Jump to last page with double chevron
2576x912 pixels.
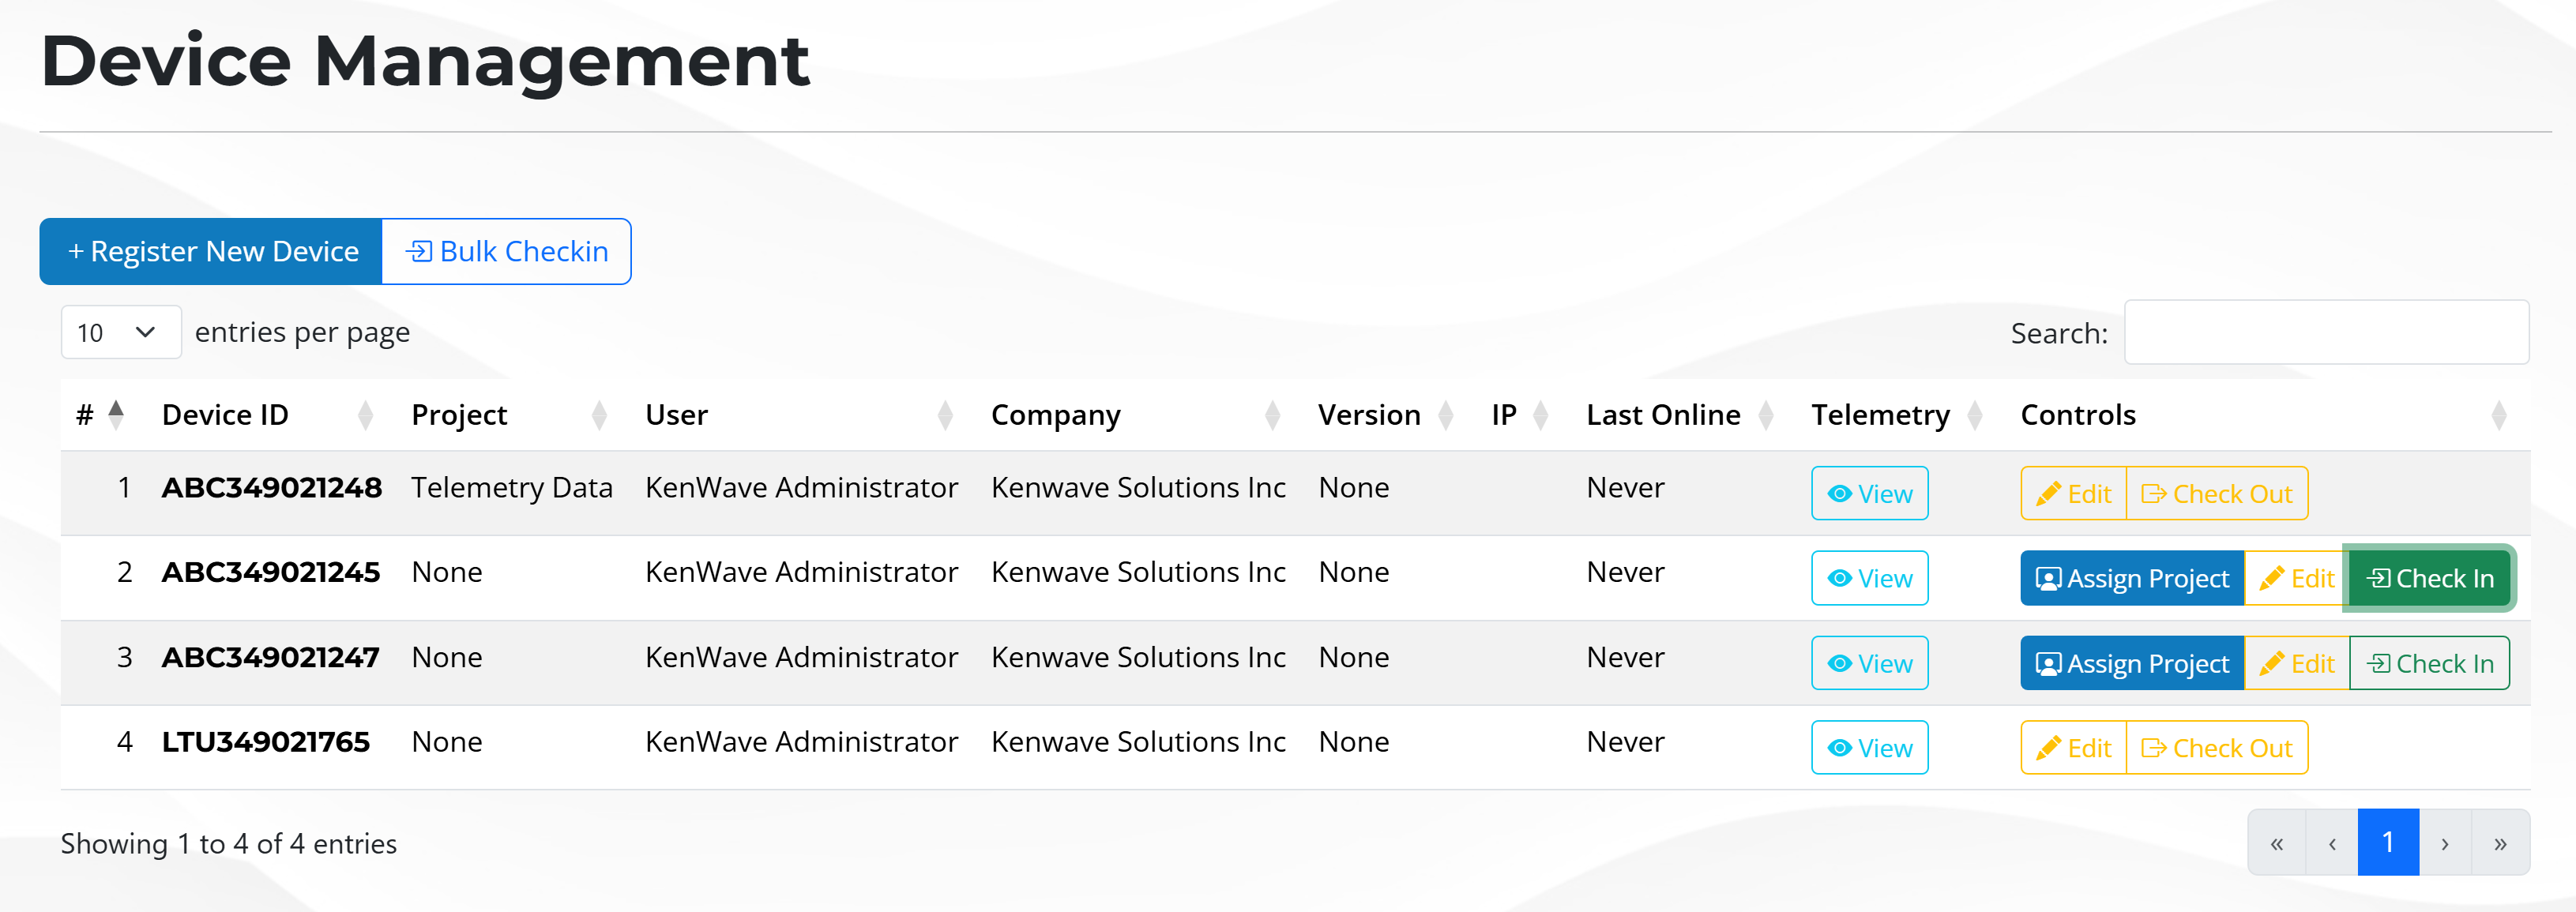2499,842
